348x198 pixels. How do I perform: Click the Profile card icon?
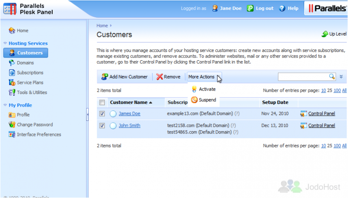point(12,115)
